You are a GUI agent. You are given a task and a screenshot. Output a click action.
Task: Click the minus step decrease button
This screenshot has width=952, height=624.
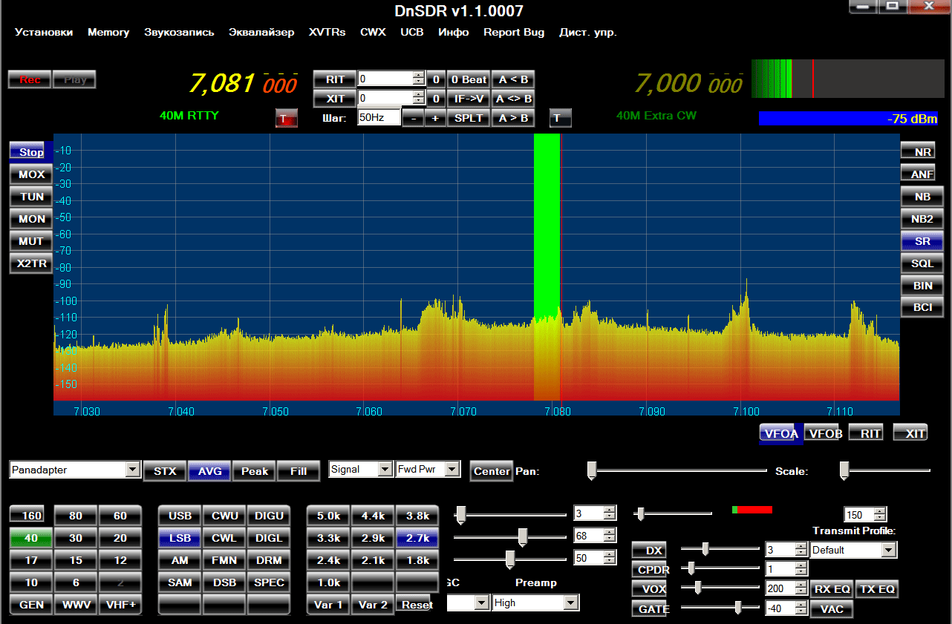[x=413, y=118]
